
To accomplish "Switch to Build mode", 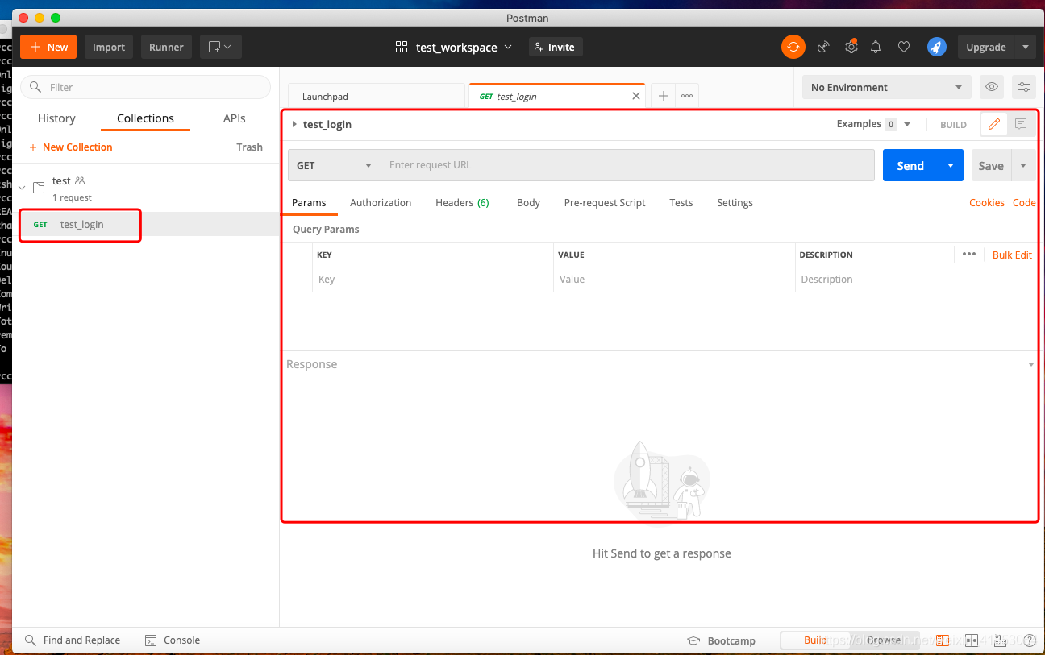I will pos(815,640).
